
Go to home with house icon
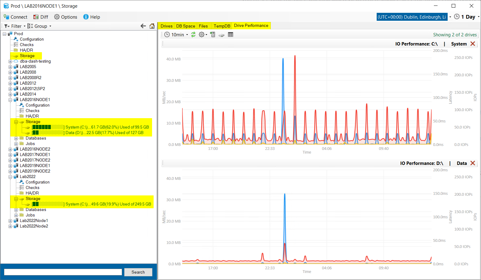152,26
